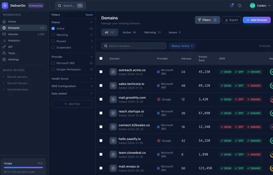Expand the Health Score filter section
The image size is (273, 175).
(72, 79)
